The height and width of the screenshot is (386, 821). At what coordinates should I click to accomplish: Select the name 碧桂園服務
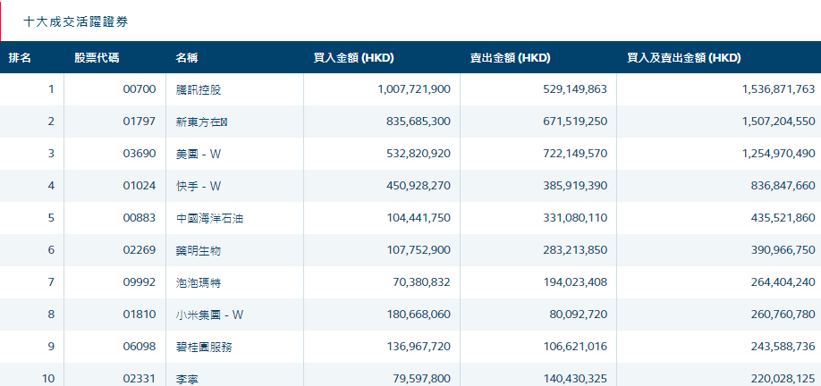coord(204,347)
